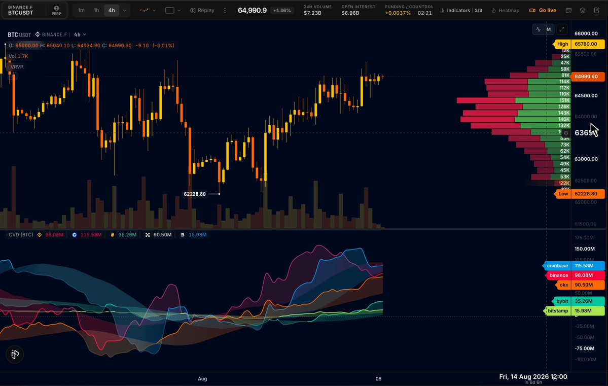Click the alert bell icon on price axis
Screen dimensions: 608x386
tap(566, 133)
